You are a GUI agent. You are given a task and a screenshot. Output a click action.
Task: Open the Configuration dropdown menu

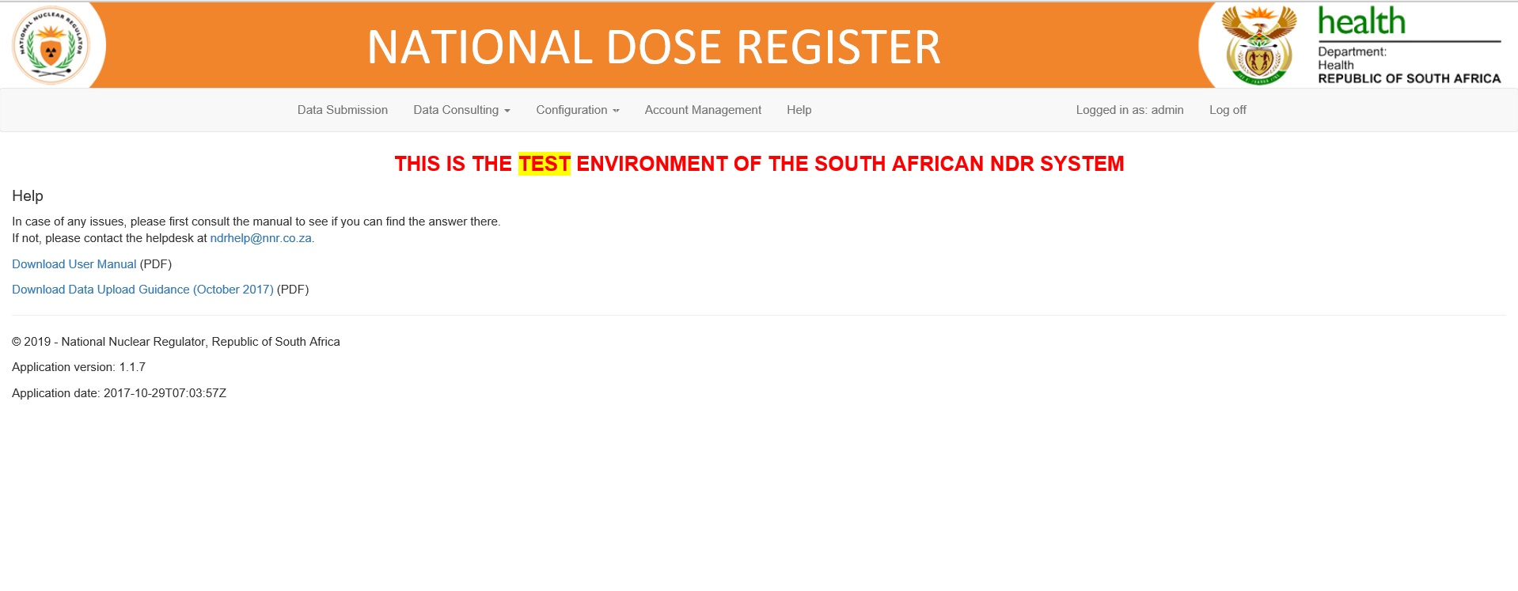coord(577,110)
